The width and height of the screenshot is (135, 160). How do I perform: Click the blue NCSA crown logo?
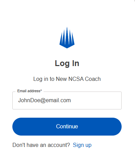pyautogui.click(x=67, y=38)
